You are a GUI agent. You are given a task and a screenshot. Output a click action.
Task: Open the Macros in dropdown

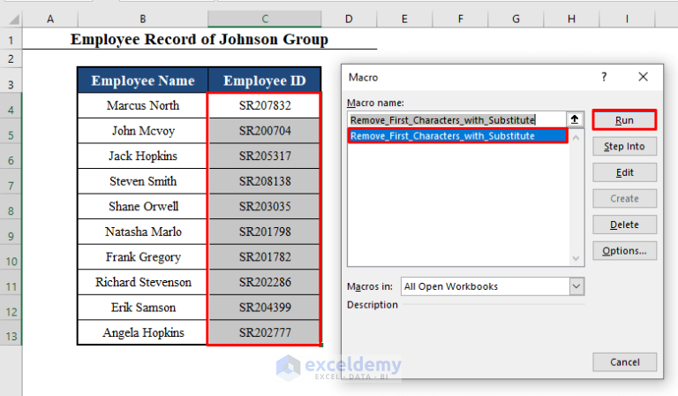point(576,286)
